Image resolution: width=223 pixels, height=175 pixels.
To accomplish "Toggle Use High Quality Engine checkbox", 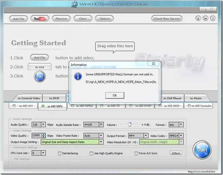I will click(x=91, y=153).
